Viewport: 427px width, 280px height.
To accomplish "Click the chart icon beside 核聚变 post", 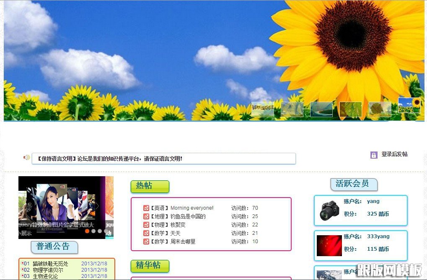I will pyautogui.click(x=146, y=225).
